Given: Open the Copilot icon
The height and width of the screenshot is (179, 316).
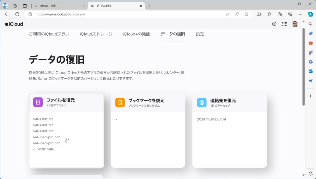Looking at the screenshot, I should click(x=310, y=14).
